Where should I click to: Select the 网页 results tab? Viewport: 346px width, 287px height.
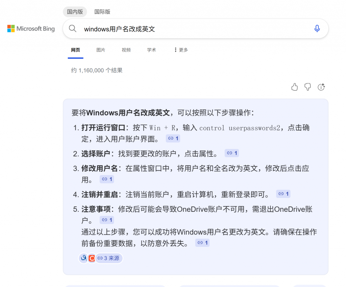click(75, 50)
